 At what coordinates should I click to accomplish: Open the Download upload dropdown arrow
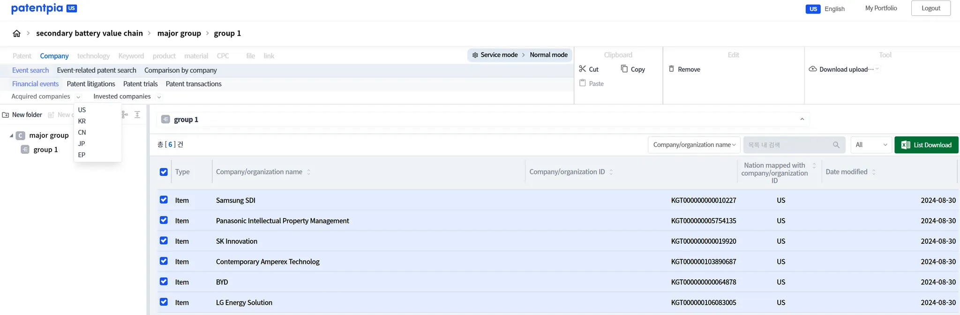pos(877,69)
